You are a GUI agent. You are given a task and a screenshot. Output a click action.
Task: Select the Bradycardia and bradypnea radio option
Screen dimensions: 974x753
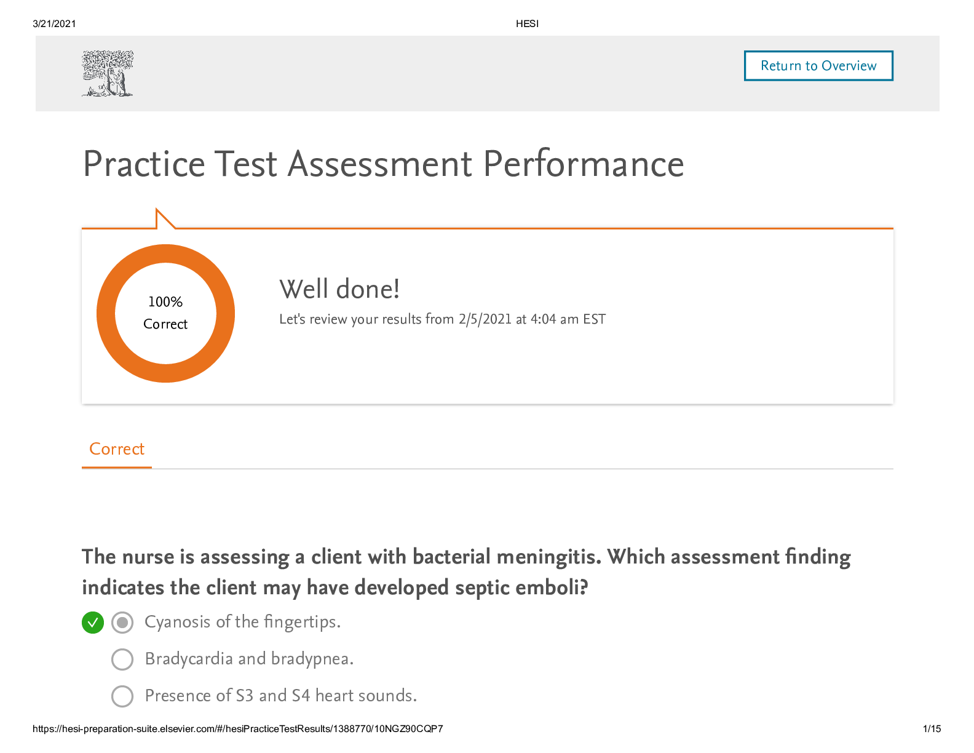(122, 659)
